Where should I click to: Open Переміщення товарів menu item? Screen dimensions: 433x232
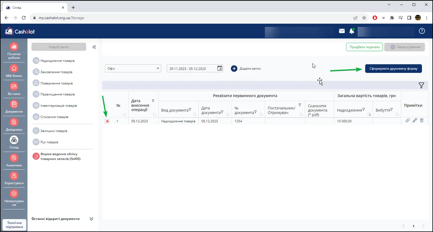click(54, 94)
